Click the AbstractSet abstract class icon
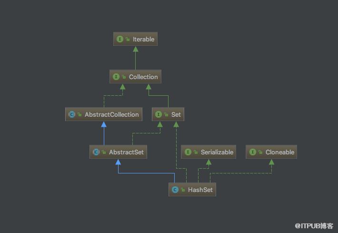338x233 pixels. point(96,152)
